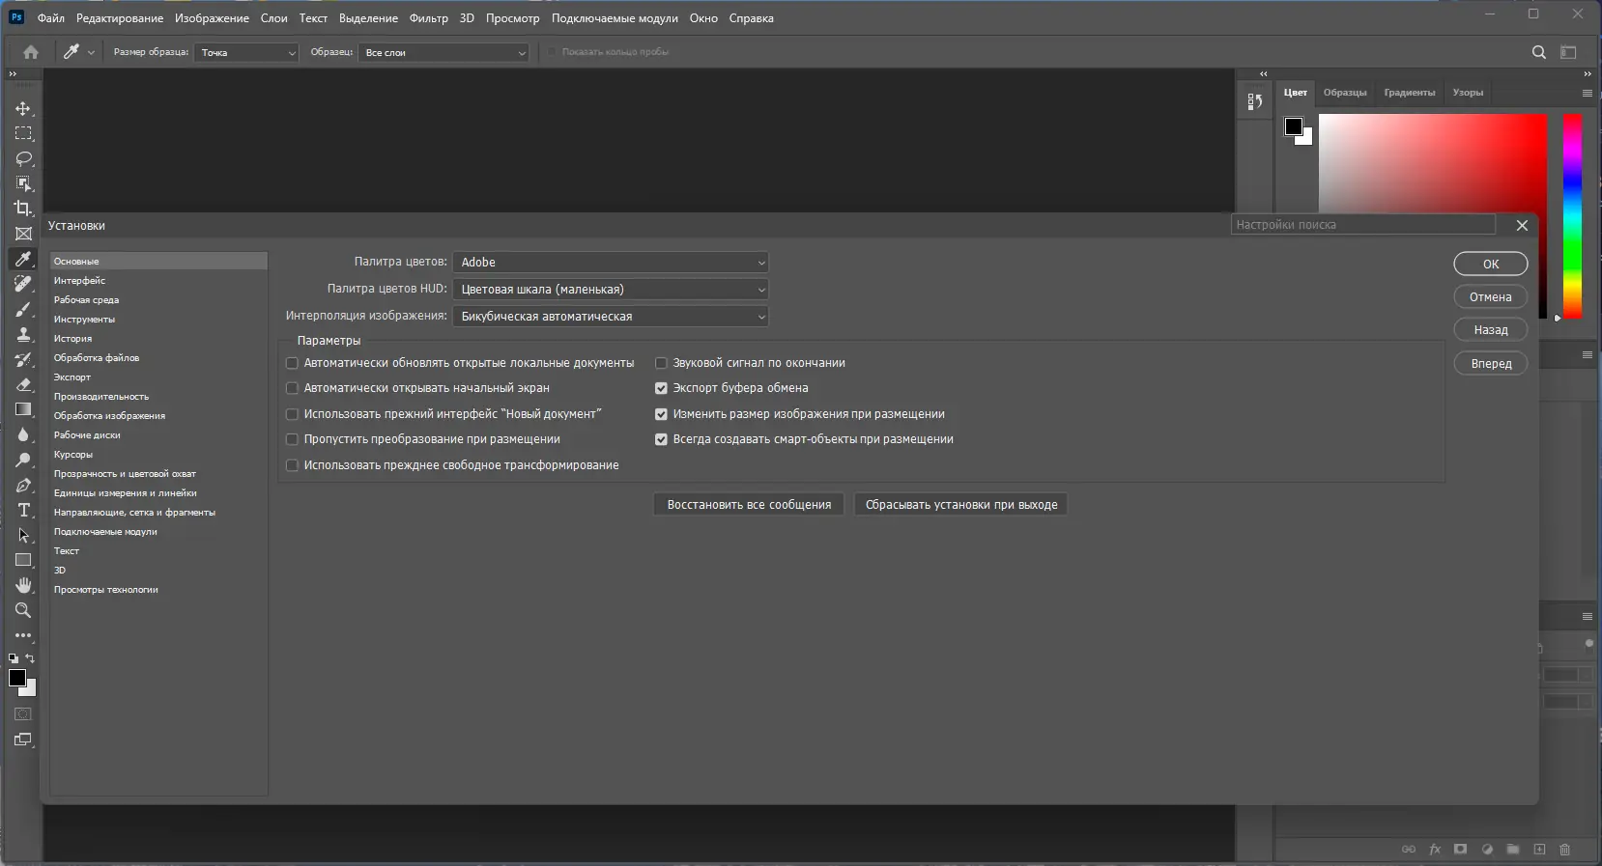
Task: Click the "Отмена" button
Action: [1491, 296]
